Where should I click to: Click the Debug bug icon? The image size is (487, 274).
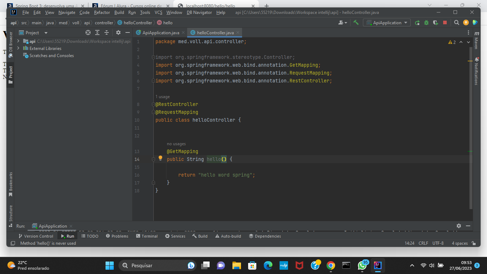[x=426, y=22]
